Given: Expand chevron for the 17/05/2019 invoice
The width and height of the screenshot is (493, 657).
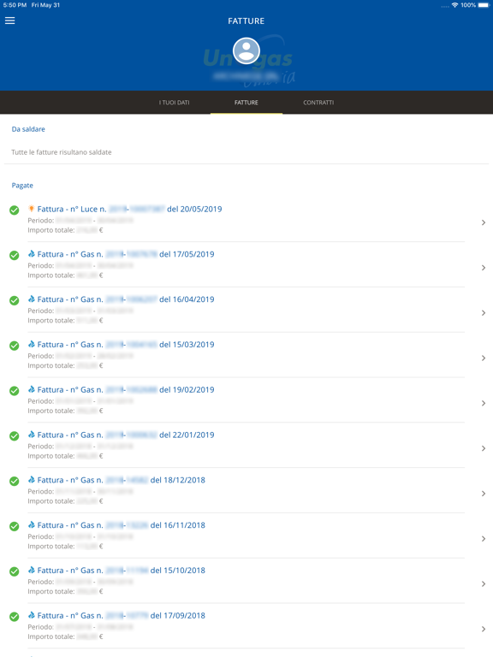Looking at the screenshot, I should [484, 268].
